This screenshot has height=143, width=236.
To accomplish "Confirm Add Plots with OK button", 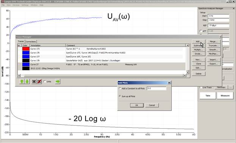I will coord(137,105).
